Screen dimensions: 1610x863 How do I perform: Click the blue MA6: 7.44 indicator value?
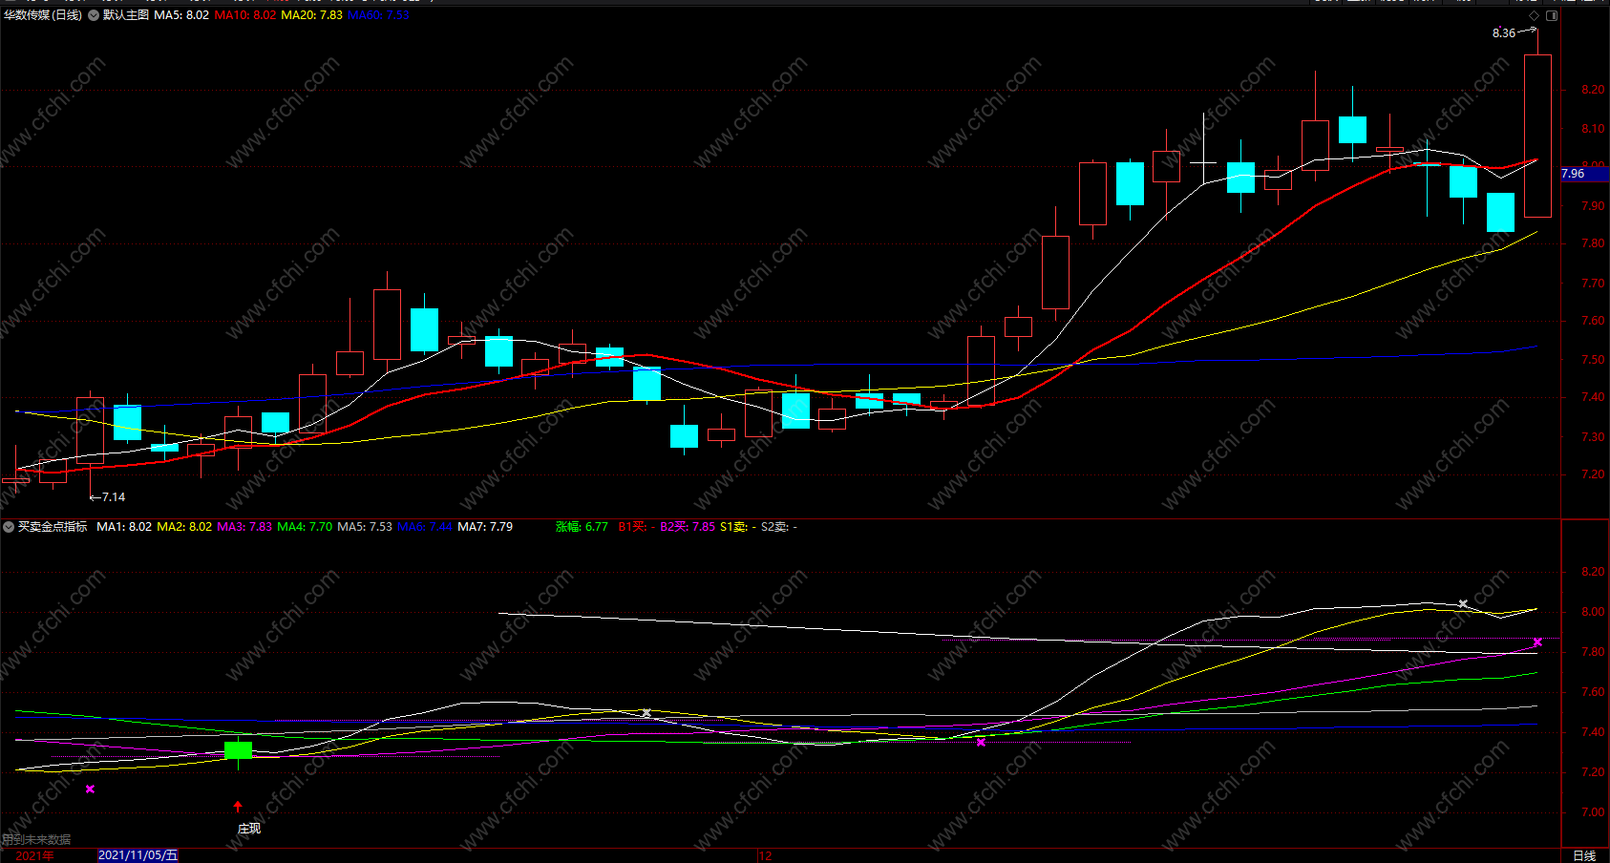[425, 527]
